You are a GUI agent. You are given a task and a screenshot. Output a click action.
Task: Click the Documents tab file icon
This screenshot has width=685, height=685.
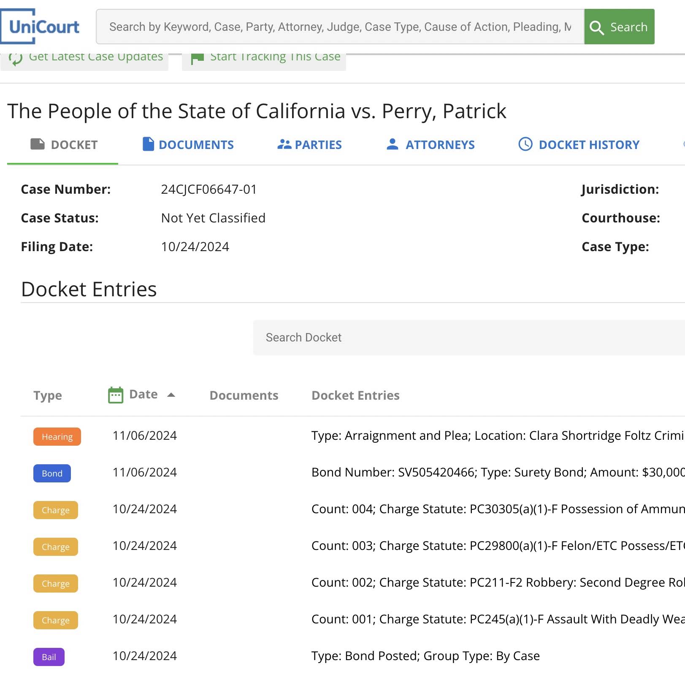click(148, 144)
